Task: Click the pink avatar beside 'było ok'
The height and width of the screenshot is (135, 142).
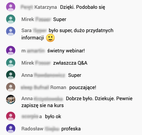Action: coord(11,116)
